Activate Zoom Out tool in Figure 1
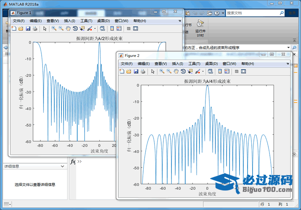 (x=61, y=29)
